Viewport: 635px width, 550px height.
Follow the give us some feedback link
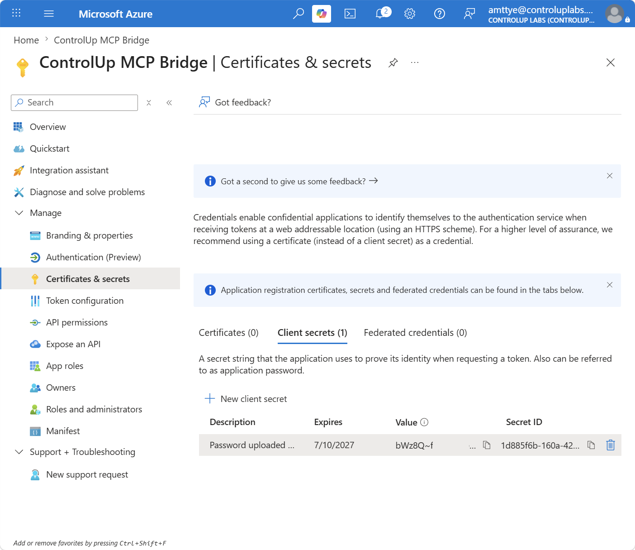tap(299, 181)
